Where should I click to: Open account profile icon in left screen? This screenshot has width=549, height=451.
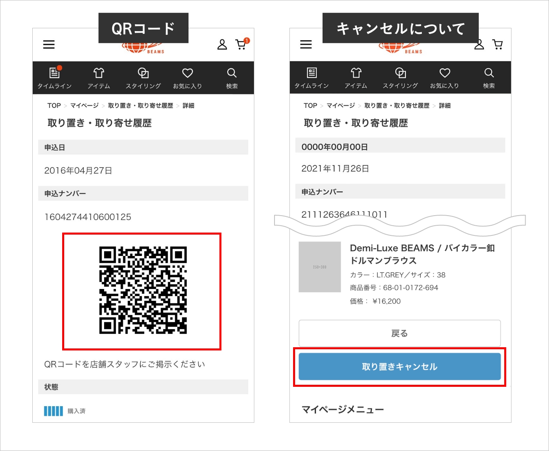(222, 44)
